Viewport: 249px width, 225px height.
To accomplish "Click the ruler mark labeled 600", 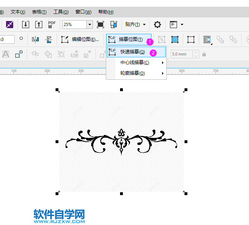I will [182, 71].
